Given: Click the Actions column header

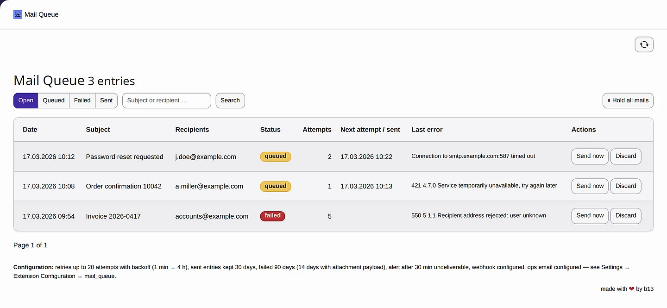Looking at the screenshot, I should click(584, 130).
